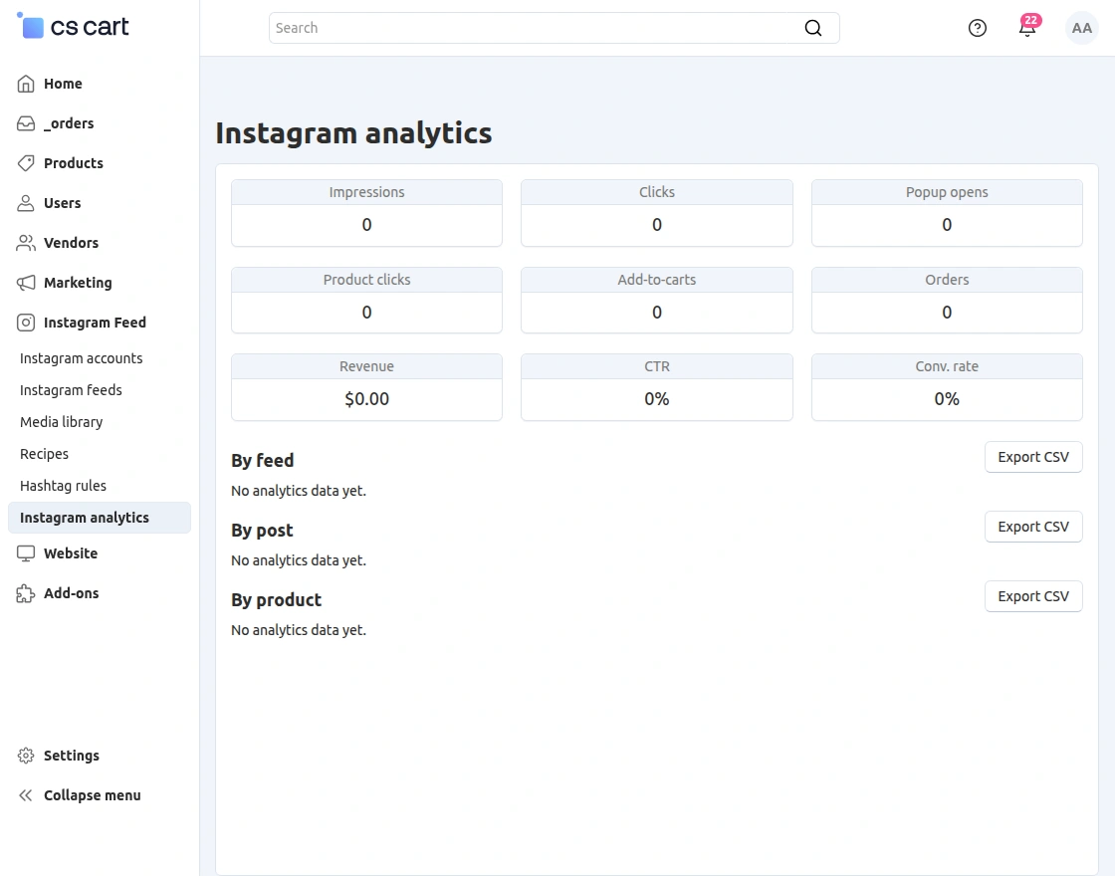This screenshot has height=876, width=1115.
Task: Click the CTR stat label
Action: point(657,367)
